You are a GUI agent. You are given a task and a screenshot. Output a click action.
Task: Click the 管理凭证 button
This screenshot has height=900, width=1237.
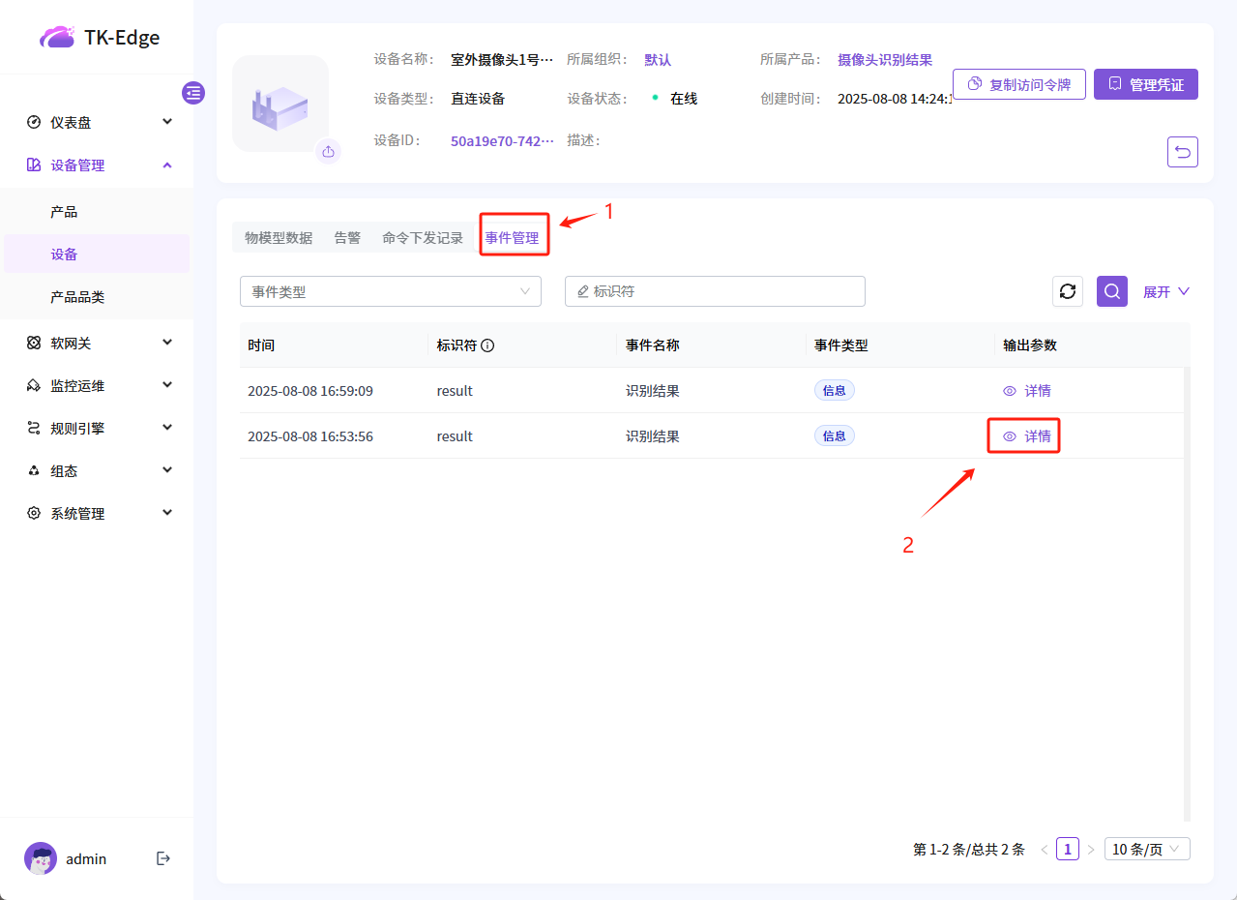pyautogui.click(x=1145, y=84)
